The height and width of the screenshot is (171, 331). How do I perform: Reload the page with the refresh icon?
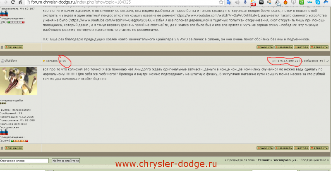point(13,2)
